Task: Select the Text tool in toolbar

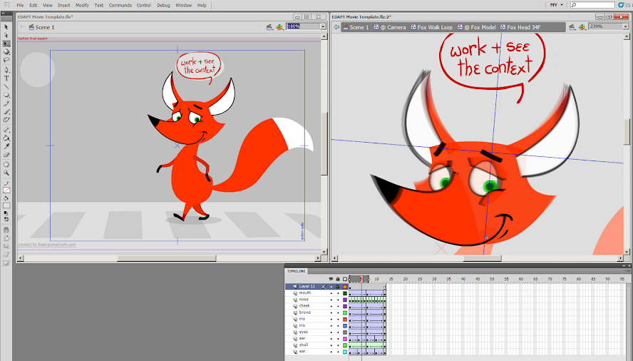Action: click(6, 78)
